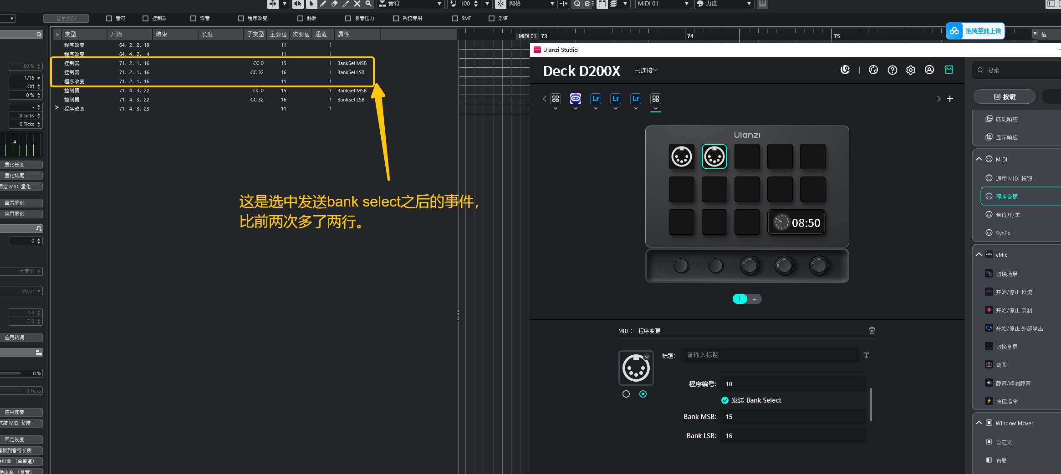Select the Draw pencil tool
The image size is (1061, 474).
pos(323,4)
